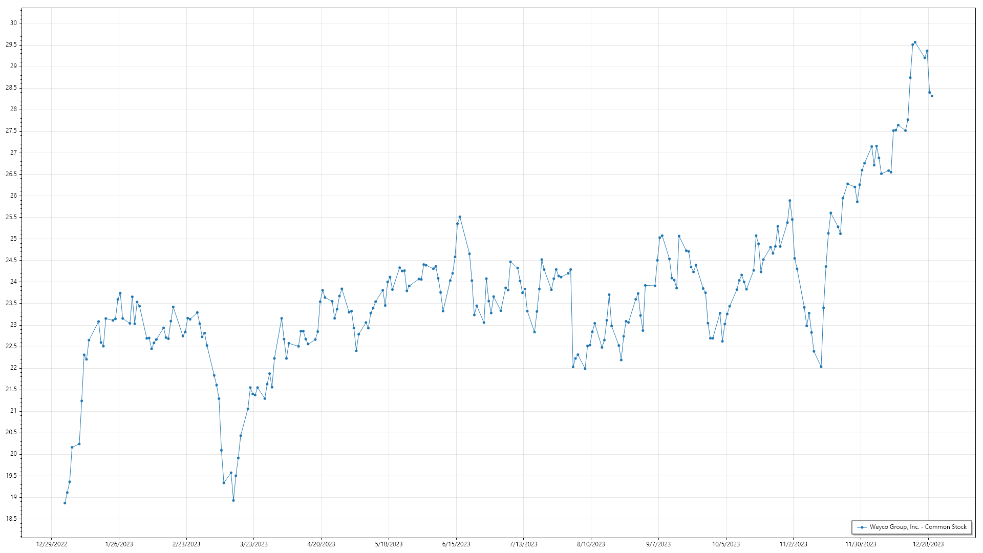The width and height of the screenshot is (983, 553).
Task: Click the 1/26/2023 x-axis date label
Action: (x=119, y=544)
